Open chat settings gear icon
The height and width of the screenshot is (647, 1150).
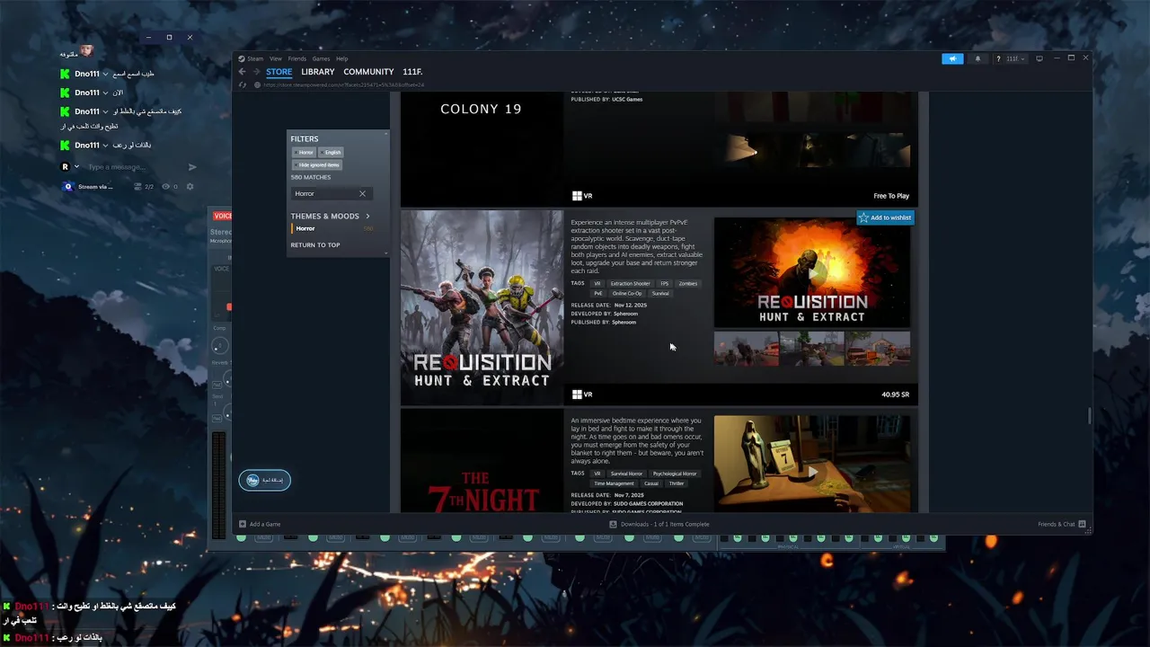189,186
